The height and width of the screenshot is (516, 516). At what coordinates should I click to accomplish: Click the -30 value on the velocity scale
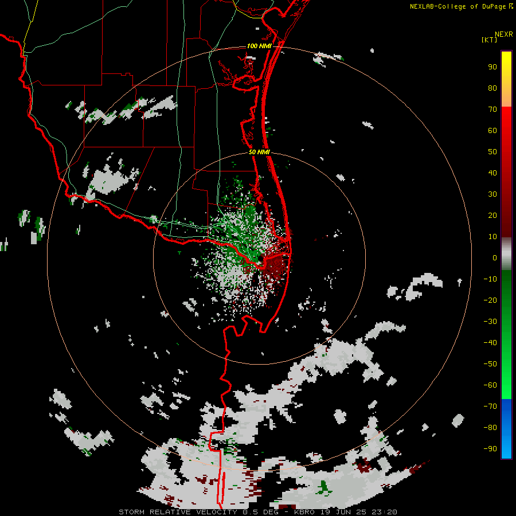(x=490, y=322)
